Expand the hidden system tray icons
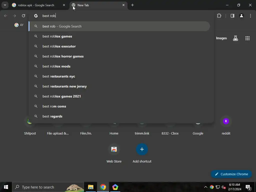 [206, 187]
